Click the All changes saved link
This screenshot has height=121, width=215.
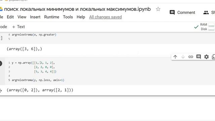(x=105, y=17)
